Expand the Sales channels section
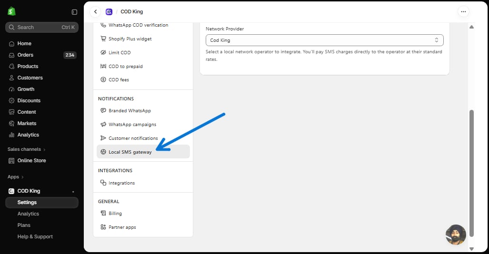 click(27, 149)
